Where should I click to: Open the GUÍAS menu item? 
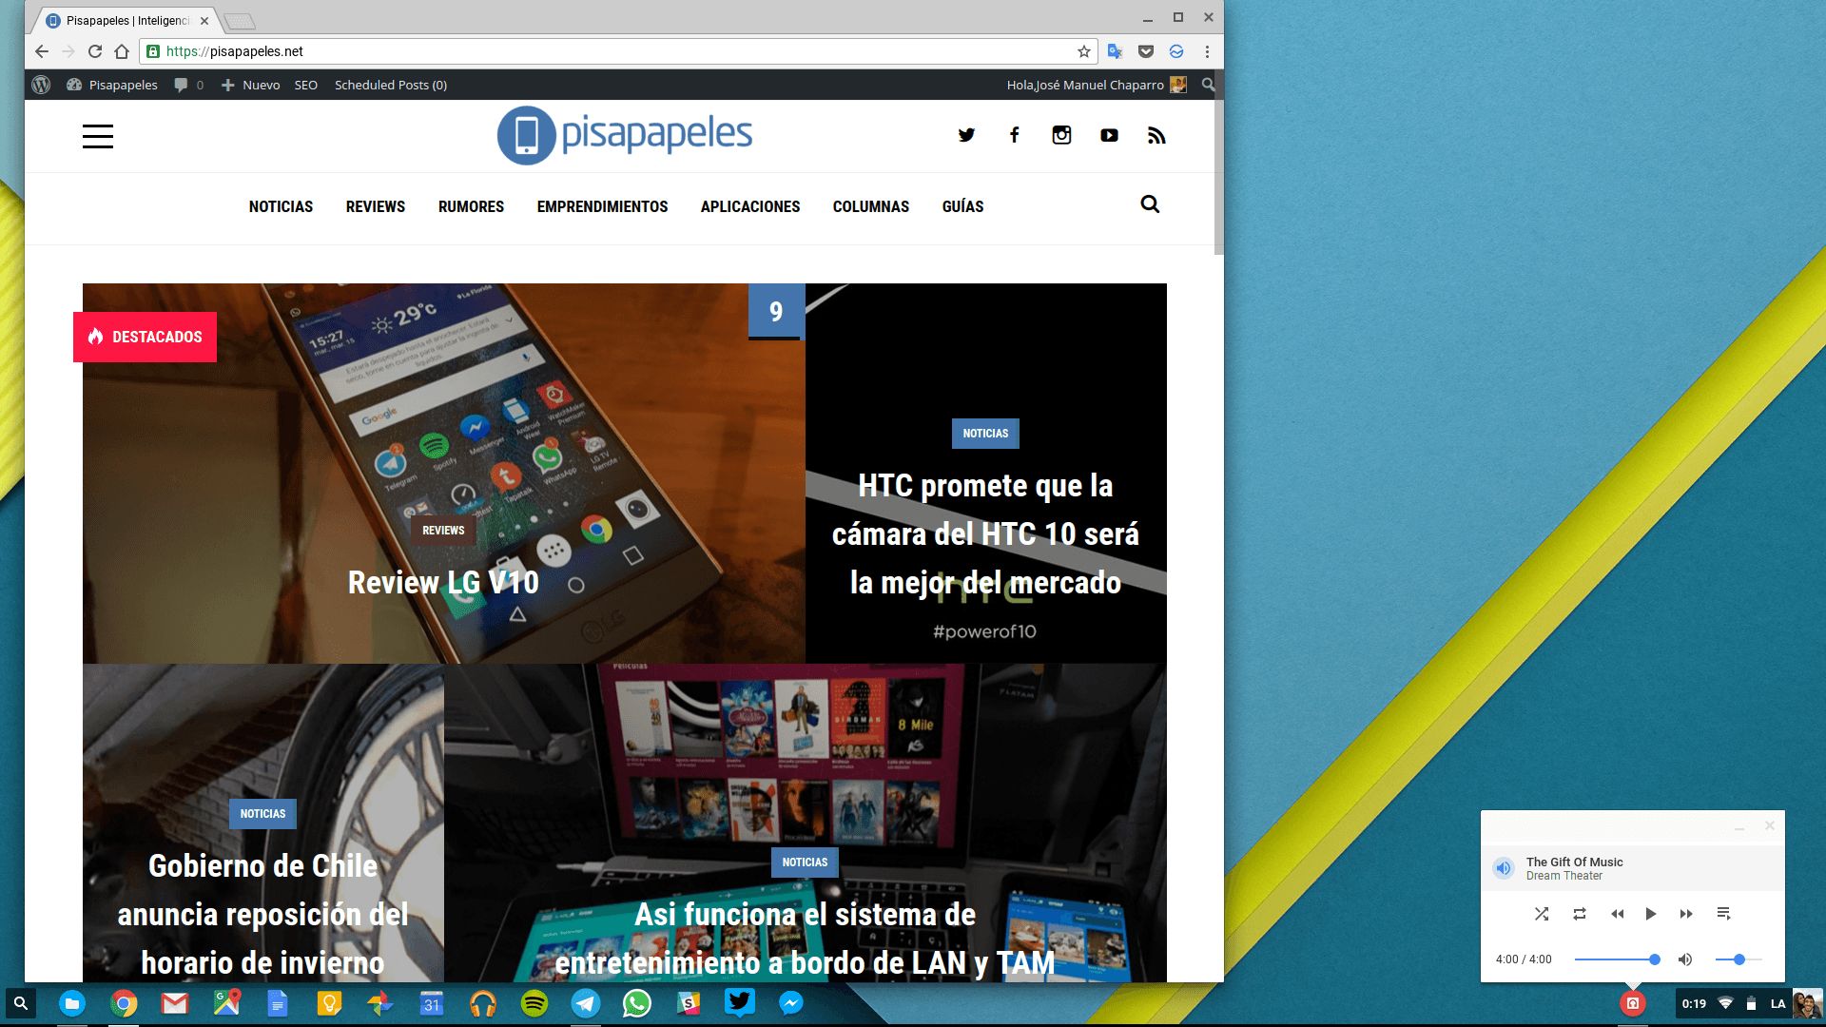tap(962, 206)
